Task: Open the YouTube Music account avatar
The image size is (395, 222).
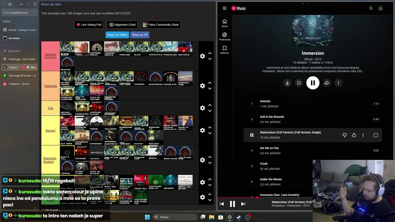Action: (x=380, y=8)
